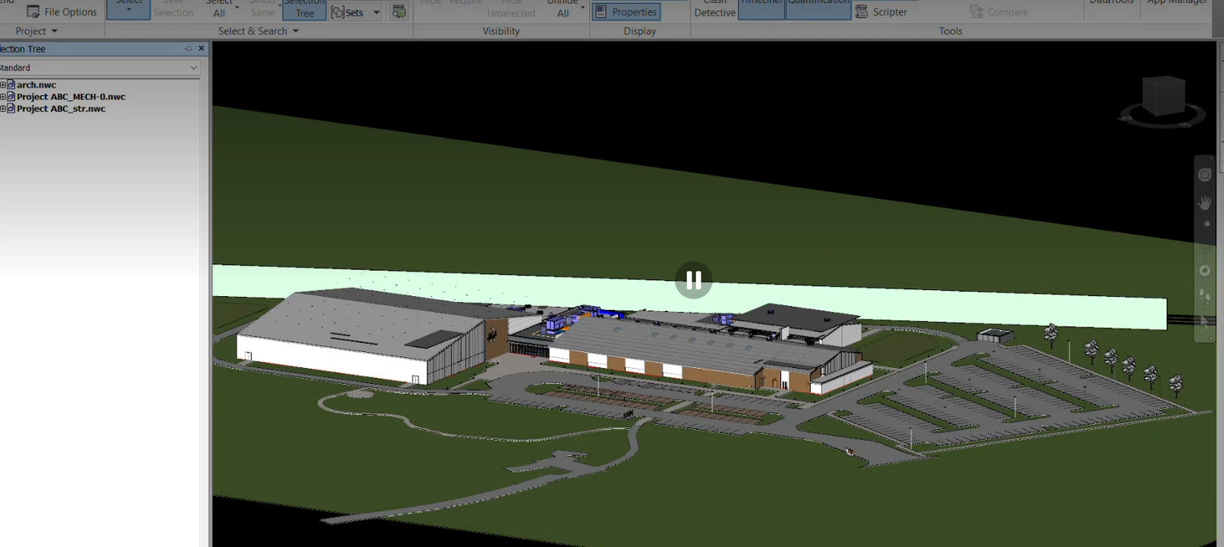Screen dimensions: 1224x547
Task: Click the ViewCube
Action: pos(1163,96)
